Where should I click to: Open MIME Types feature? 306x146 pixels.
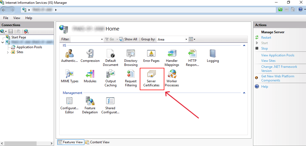coord(70,76)
